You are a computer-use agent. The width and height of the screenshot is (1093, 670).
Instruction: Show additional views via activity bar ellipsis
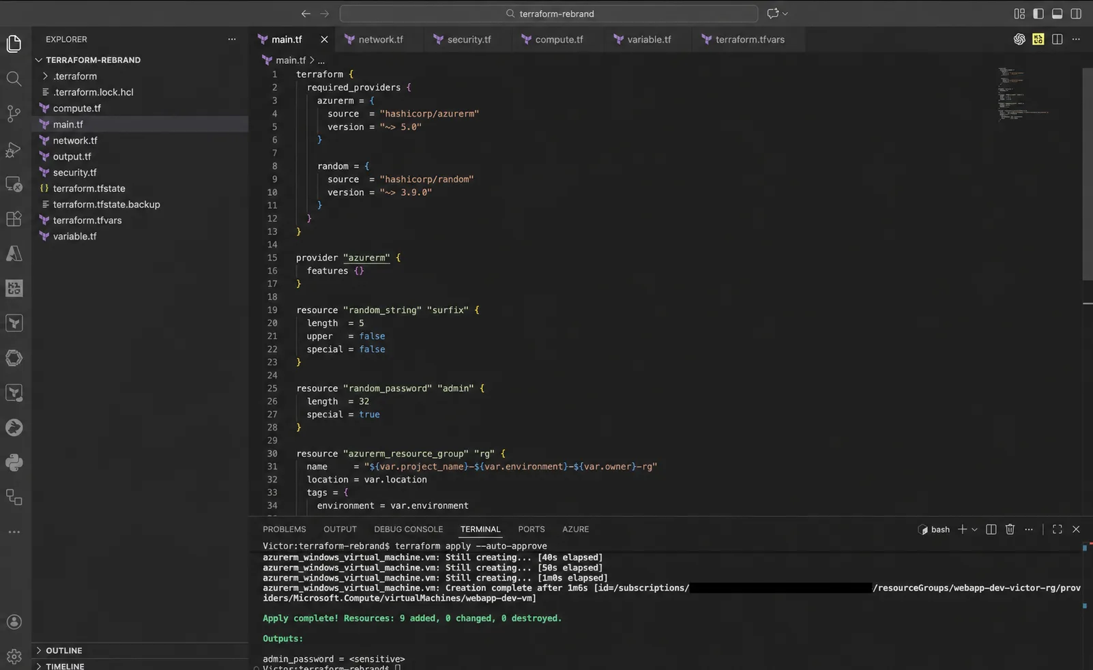14,531
